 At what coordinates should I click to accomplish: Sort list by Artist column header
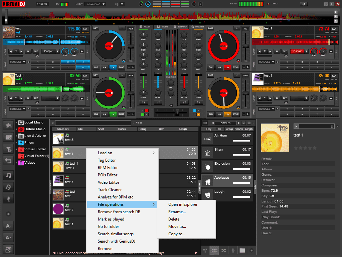pos(107,129)
